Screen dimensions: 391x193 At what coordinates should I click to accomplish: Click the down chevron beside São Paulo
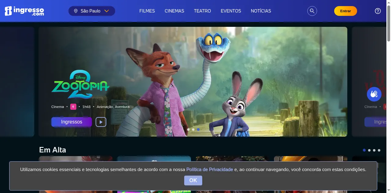(107, 11)
